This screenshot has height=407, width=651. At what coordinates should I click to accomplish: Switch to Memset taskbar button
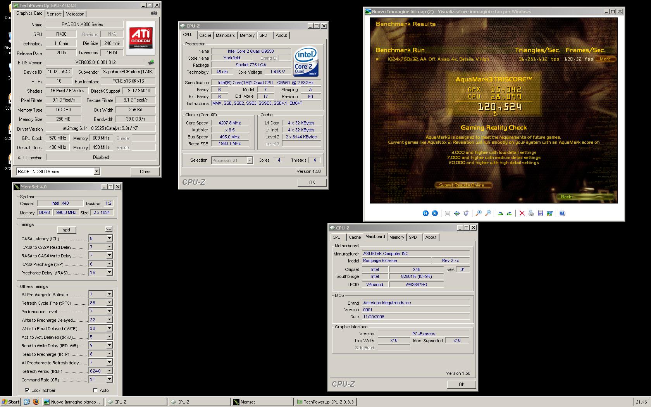tap(262, 402)
